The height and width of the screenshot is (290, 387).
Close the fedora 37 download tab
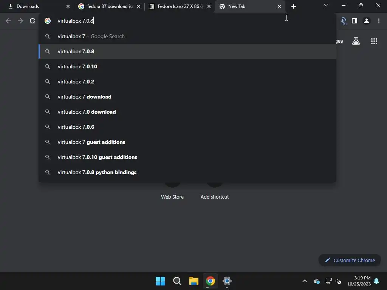click(139, 6)
